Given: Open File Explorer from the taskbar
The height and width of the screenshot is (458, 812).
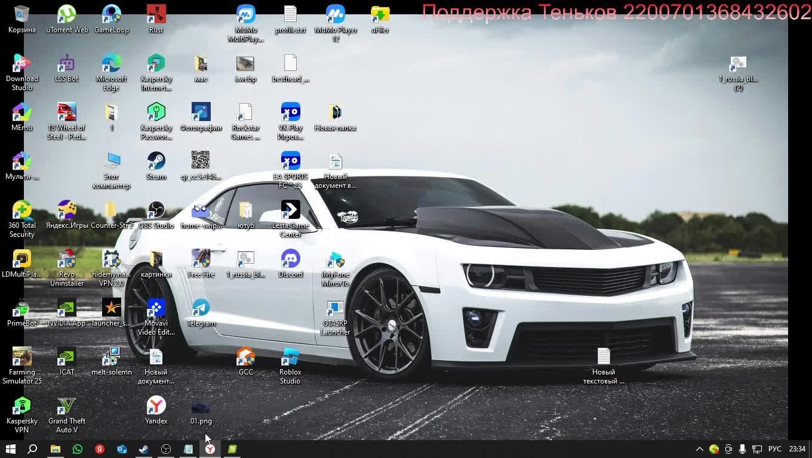Looking at the screenshot, I should tap(55, 449).
